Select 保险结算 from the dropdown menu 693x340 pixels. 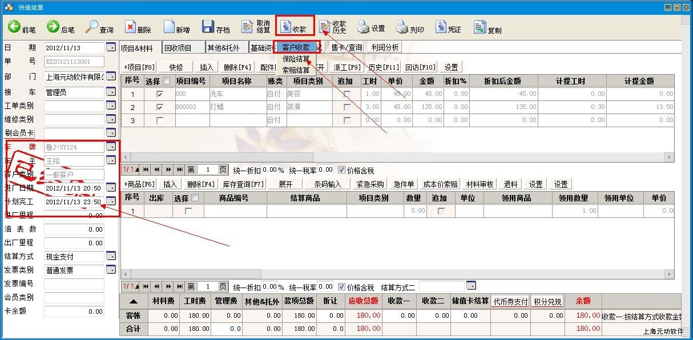point(296,59)
